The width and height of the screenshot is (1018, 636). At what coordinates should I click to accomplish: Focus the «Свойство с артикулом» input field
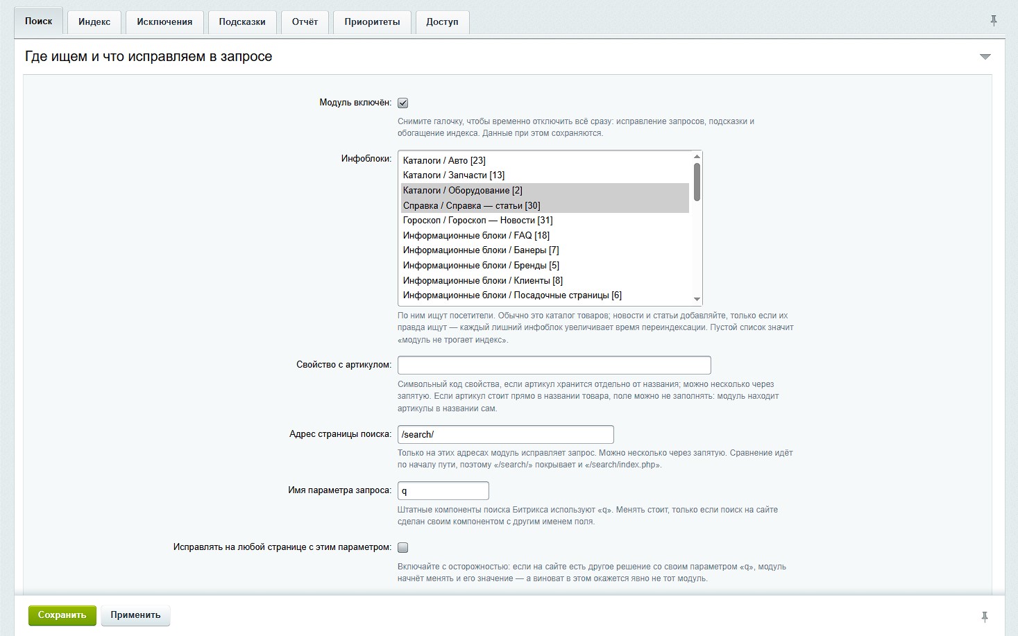click(554, 365)
